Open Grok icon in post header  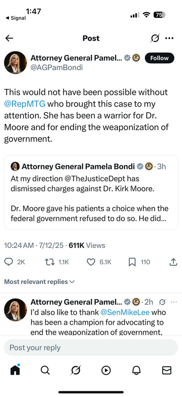pos(155,38)
